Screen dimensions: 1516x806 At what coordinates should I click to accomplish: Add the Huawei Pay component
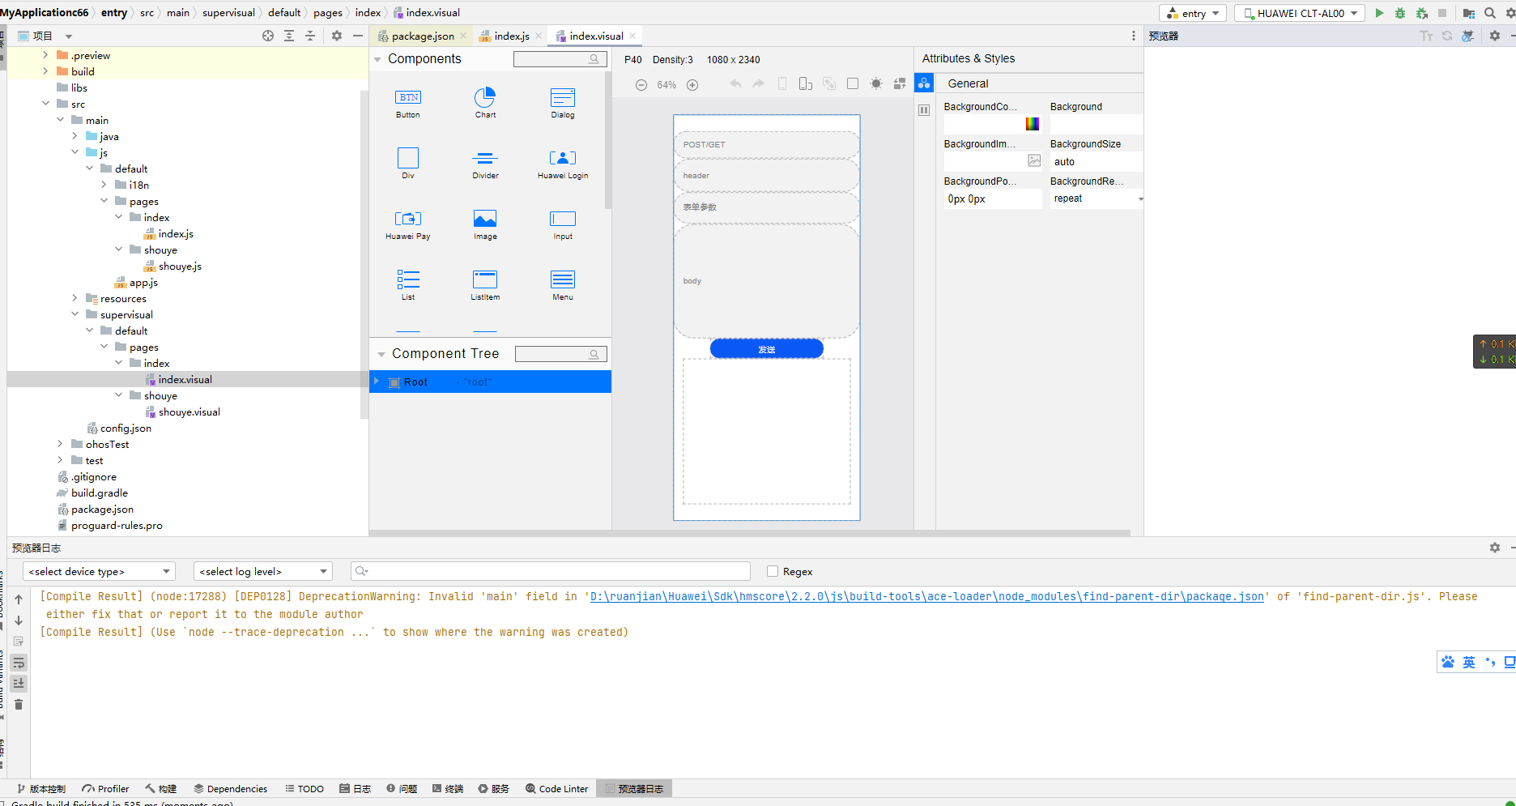(408, 224)
